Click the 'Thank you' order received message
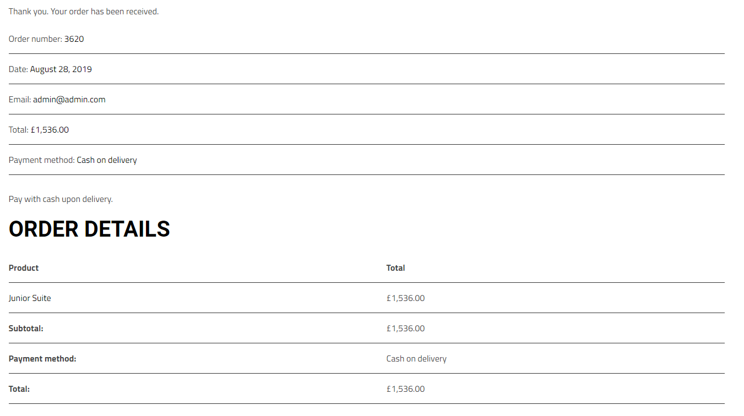 [84, 12]
